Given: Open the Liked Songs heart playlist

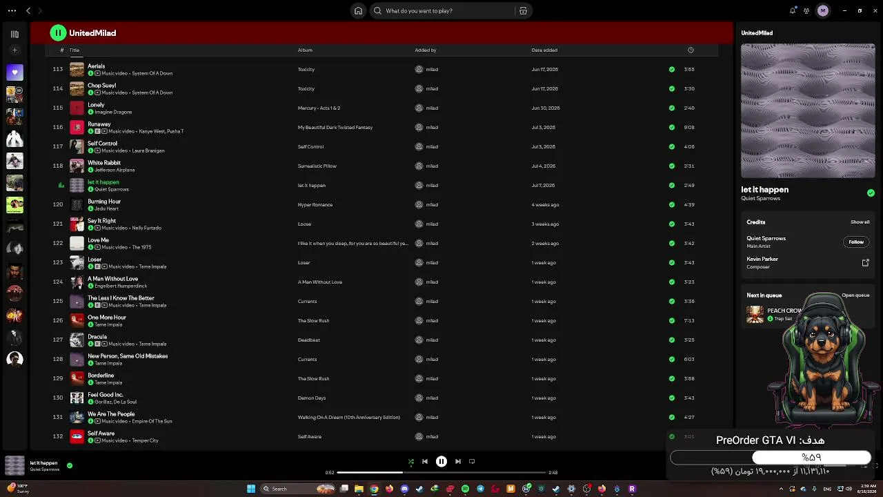Looking at the screenshot, I should click(x=14, y=72).
